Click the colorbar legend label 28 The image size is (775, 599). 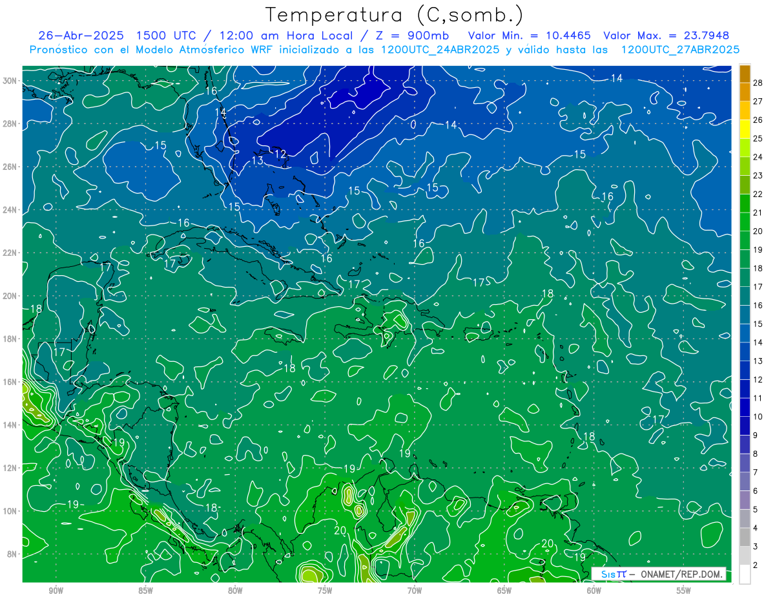pyautogui.click(x=758, y=83)
